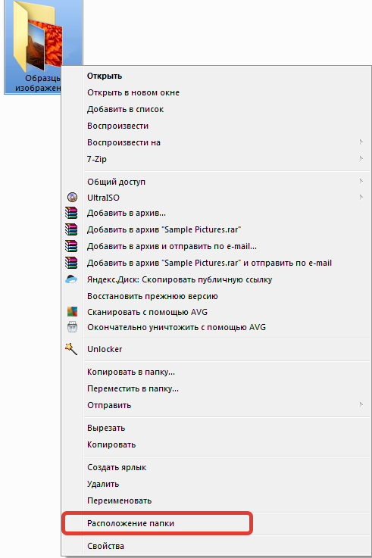
Task: Click the AVG shredder icon
Action: click(x=72, y=326)
